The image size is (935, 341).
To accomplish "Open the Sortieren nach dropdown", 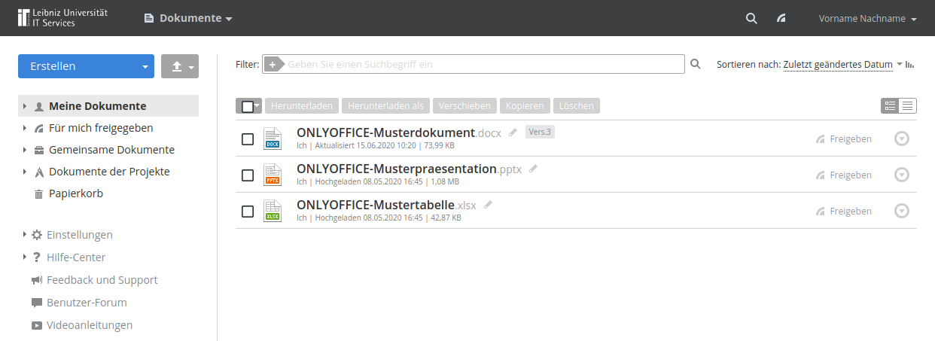I will pos(842,65).
